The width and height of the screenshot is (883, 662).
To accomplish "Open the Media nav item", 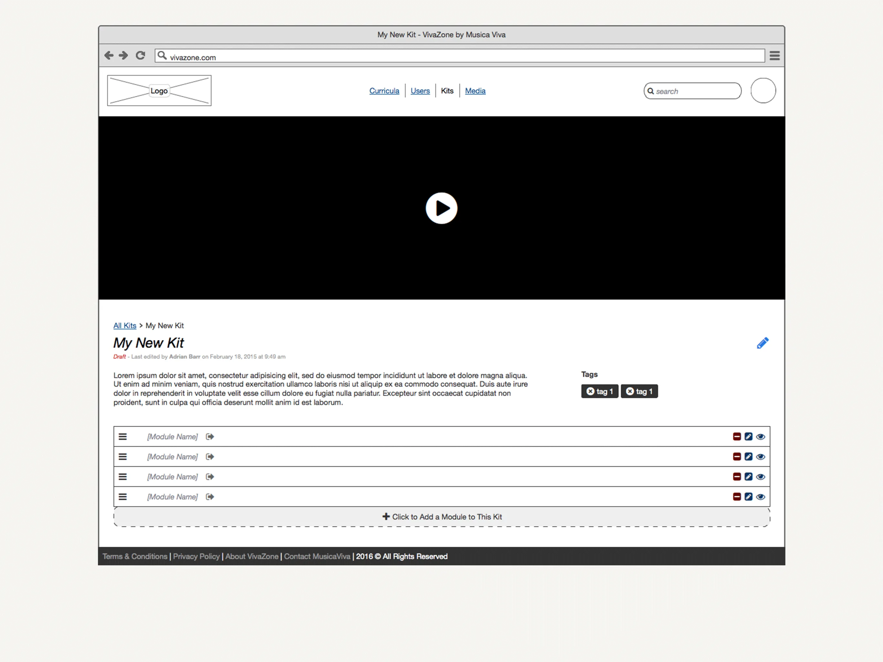I will tap(475, 91).
